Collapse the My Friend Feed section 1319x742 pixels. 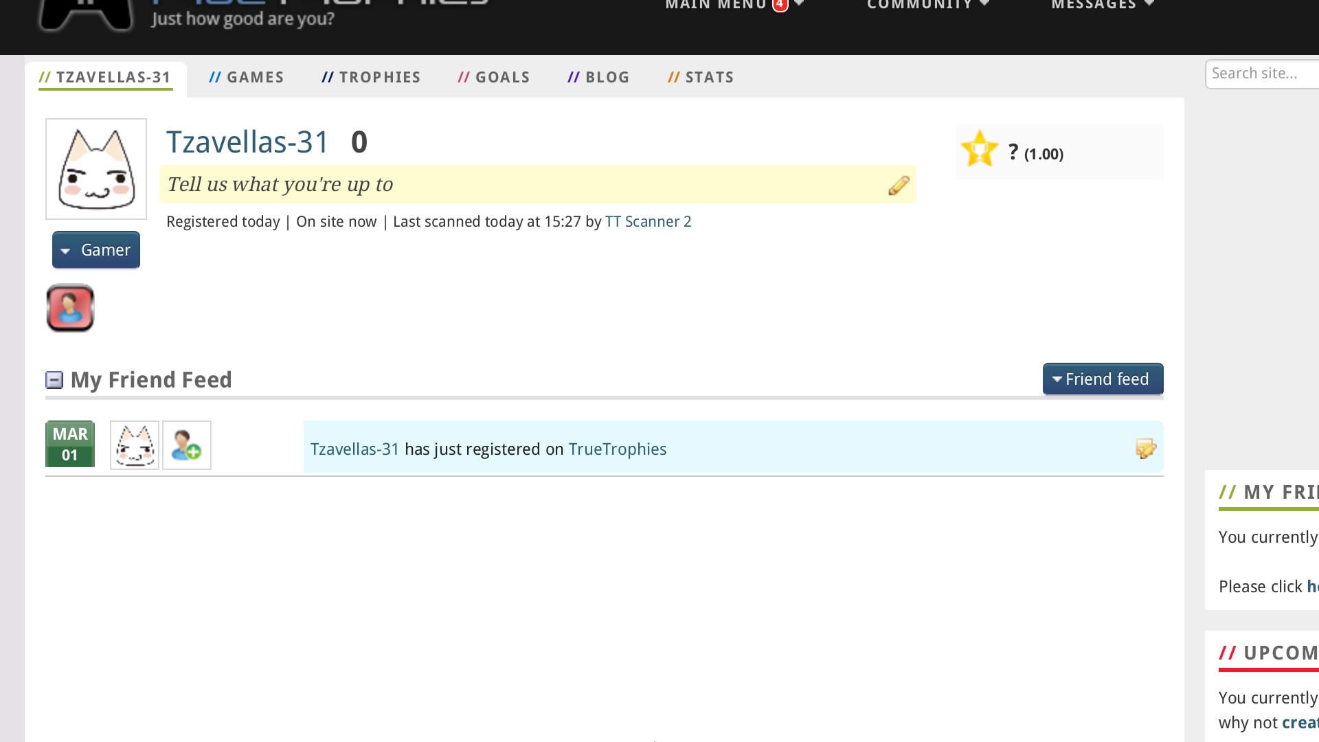point(54,380)
